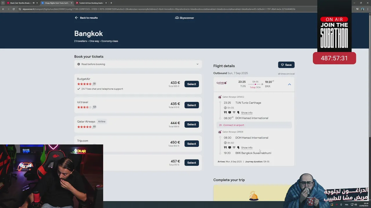Click the clock duration icon next to 6h 50

pyautogui.click(x=225, y=143)
